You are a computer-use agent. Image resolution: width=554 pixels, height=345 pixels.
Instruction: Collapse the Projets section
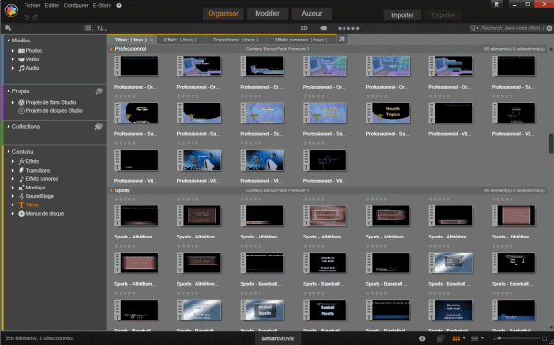point(8,91)
